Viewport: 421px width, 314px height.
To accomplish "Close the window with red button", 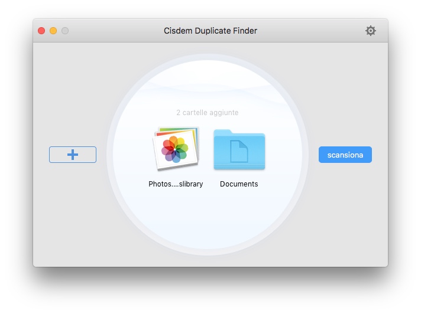I will 41,31.
